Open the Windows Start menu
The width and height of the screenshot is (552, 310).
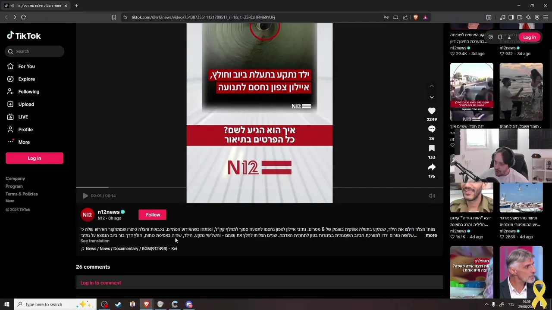(6, 304)
